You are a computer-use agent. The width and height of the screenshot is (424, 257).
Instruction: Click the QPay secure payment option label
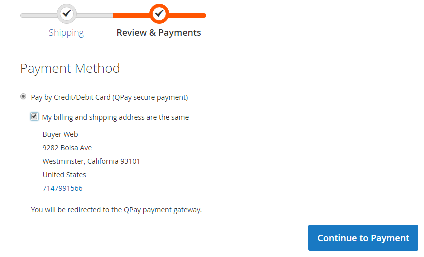[109, 97]
